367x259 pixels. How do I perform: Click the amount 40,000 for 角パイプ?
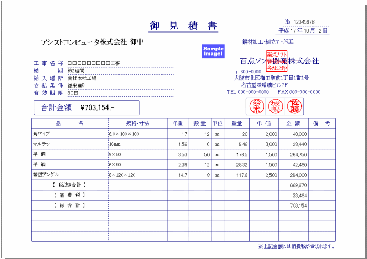(x=300, y=134)
